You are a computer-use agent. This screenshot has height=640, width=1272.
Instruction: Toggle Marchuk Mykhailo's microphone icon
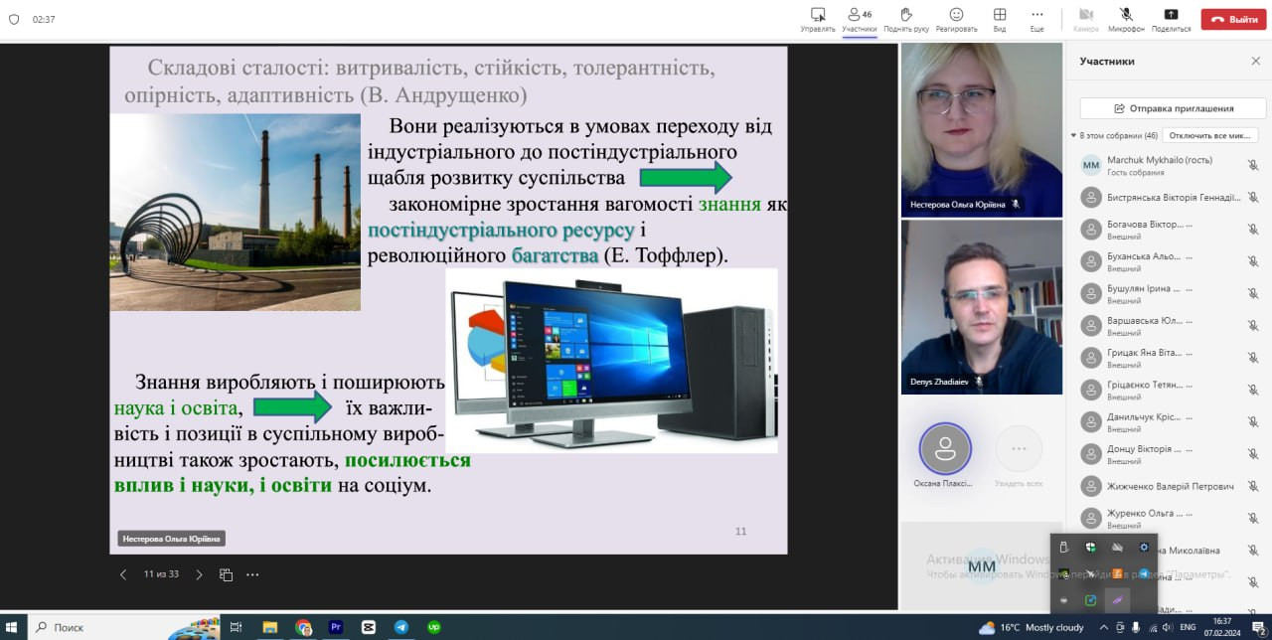tap(1253, 165)
